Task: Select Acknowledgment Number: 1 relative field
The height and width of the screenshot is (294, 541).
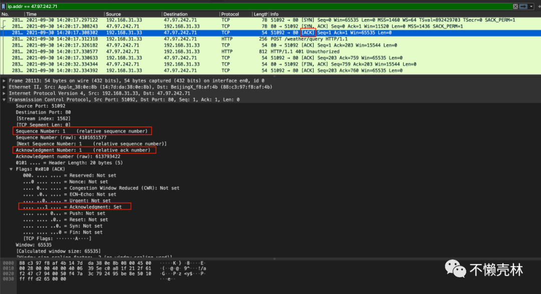Action: (83, 150)
